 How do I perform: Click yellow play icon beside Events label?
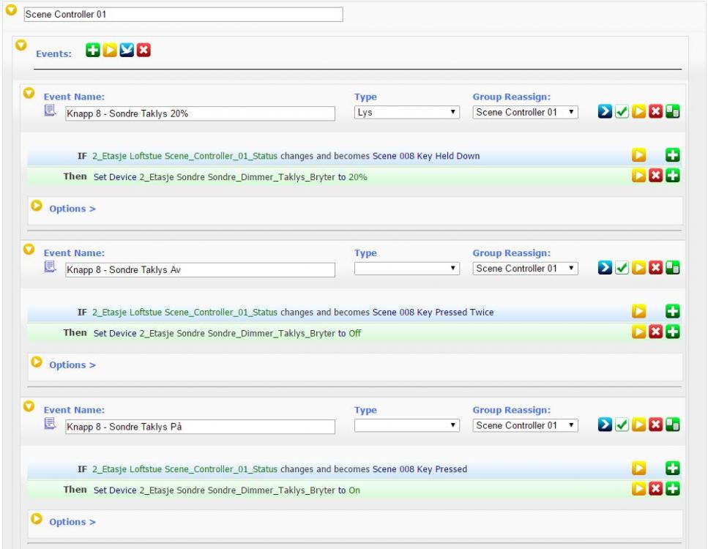(111, 51)
